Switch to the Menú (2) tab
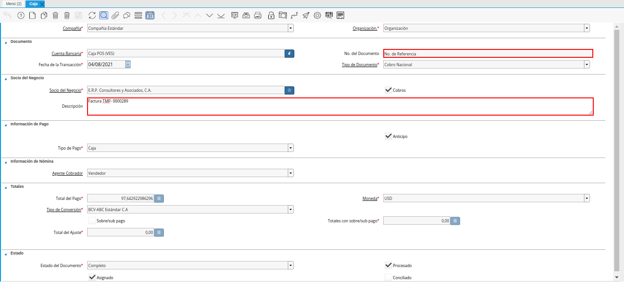This screenshot has width=624, height=282. (x=14, y=4)
